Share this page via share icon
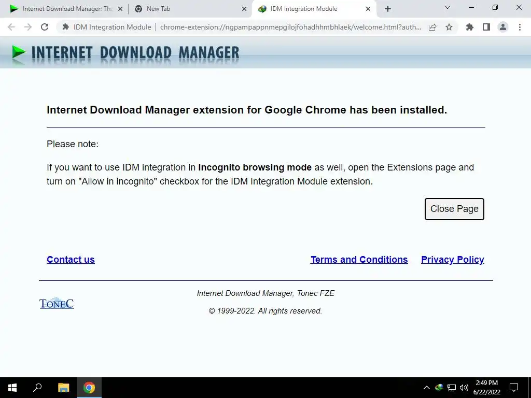Viewport: 531px width, 398px height. pyautogui.click(x=432, y=27)
